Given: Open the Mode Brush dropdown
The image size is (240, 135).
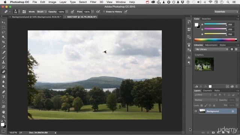Looking at the screenshot, I should tap(42, 12).
